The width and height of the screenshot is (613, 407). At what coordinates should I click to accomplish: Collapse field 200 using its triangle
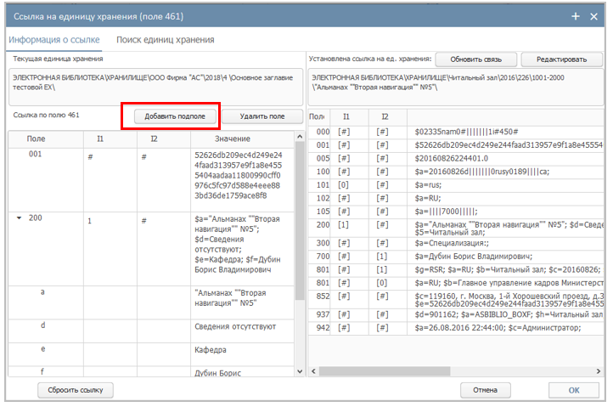[20, 219]
